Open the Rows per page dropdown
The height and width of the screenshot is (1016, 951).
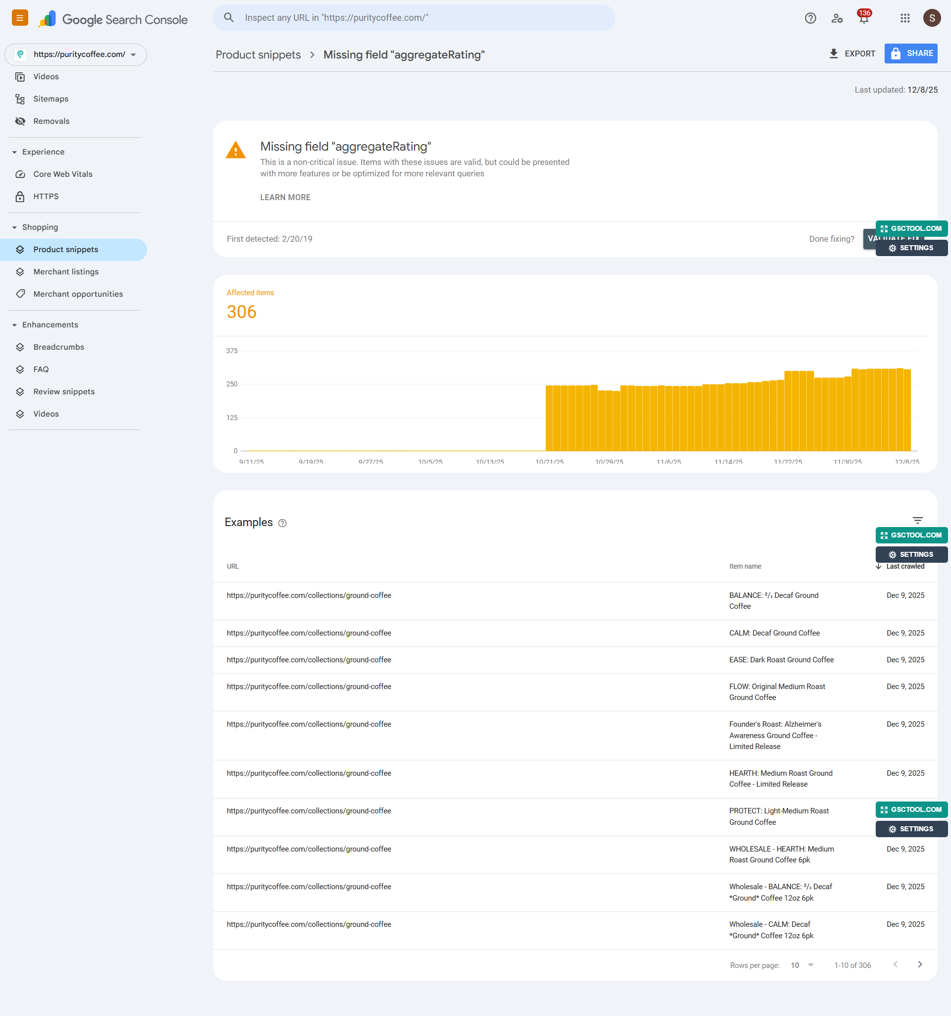802,965
